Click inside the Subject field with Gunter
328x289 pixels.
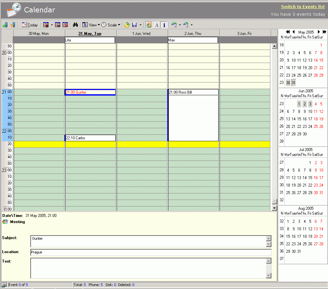(x=148, y=241)
